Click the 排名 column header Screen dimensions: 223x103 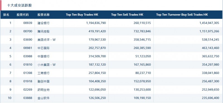6,15
